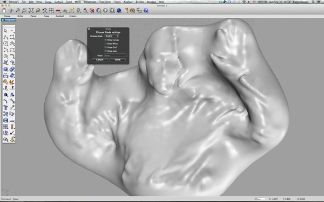The image size is (324, 202).
Task: Close the Shade dialog with its corner button
Action: [x=89, y=29]
